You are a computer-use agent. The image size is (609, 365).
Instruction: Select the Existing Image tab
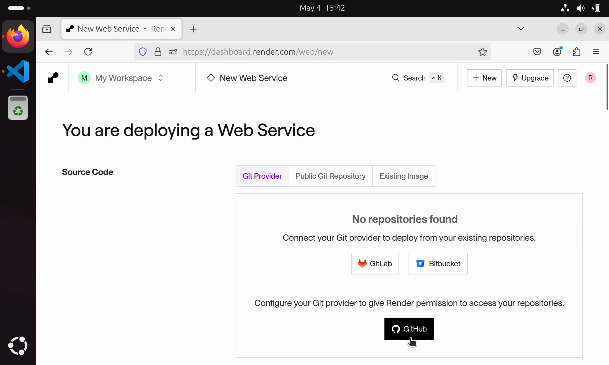pos(403,176)
